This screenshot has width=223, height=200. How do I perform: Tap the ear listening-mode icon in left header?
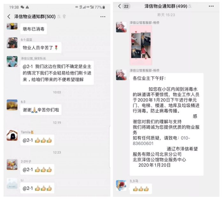pos(64,17)
